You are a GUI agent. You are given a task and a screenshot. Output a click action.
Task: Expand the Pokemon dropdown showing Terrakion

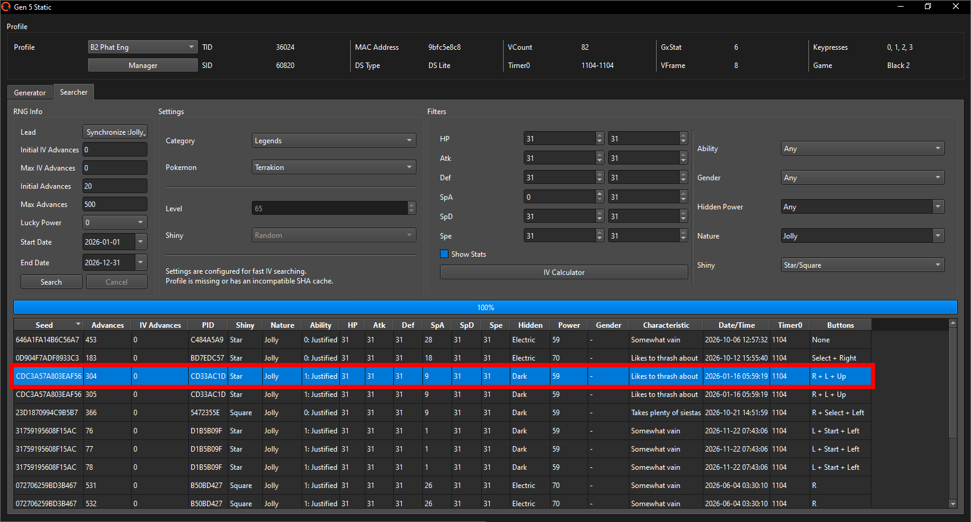click(334, 168)
